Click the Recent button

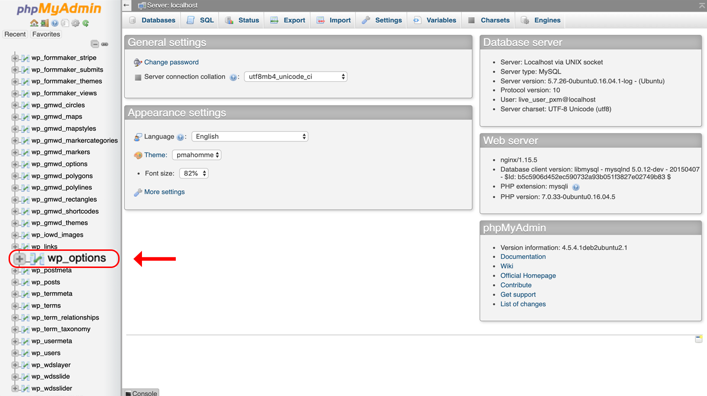15,34
